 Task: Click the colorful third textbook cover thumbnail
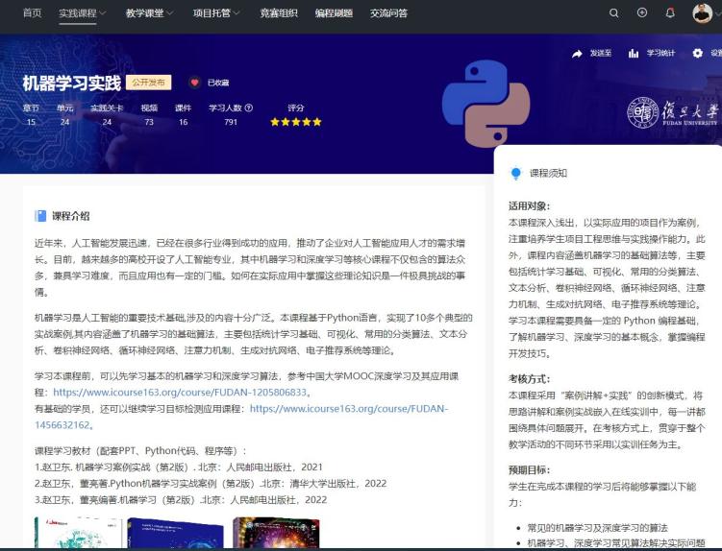[x=276, y=532]
